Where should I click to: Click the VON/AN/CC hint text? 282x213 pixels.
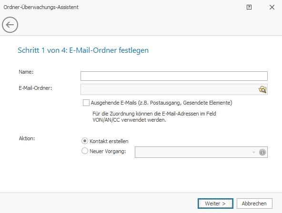pyautogui.click(x=154, y=117)
